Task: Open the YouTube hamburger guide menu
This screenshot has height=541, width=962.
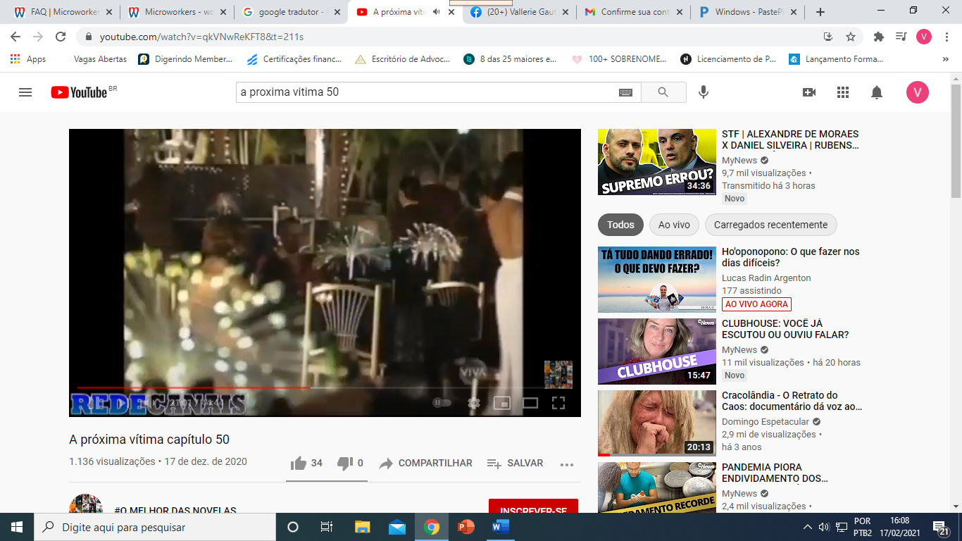Action: [x=25, y=92]
